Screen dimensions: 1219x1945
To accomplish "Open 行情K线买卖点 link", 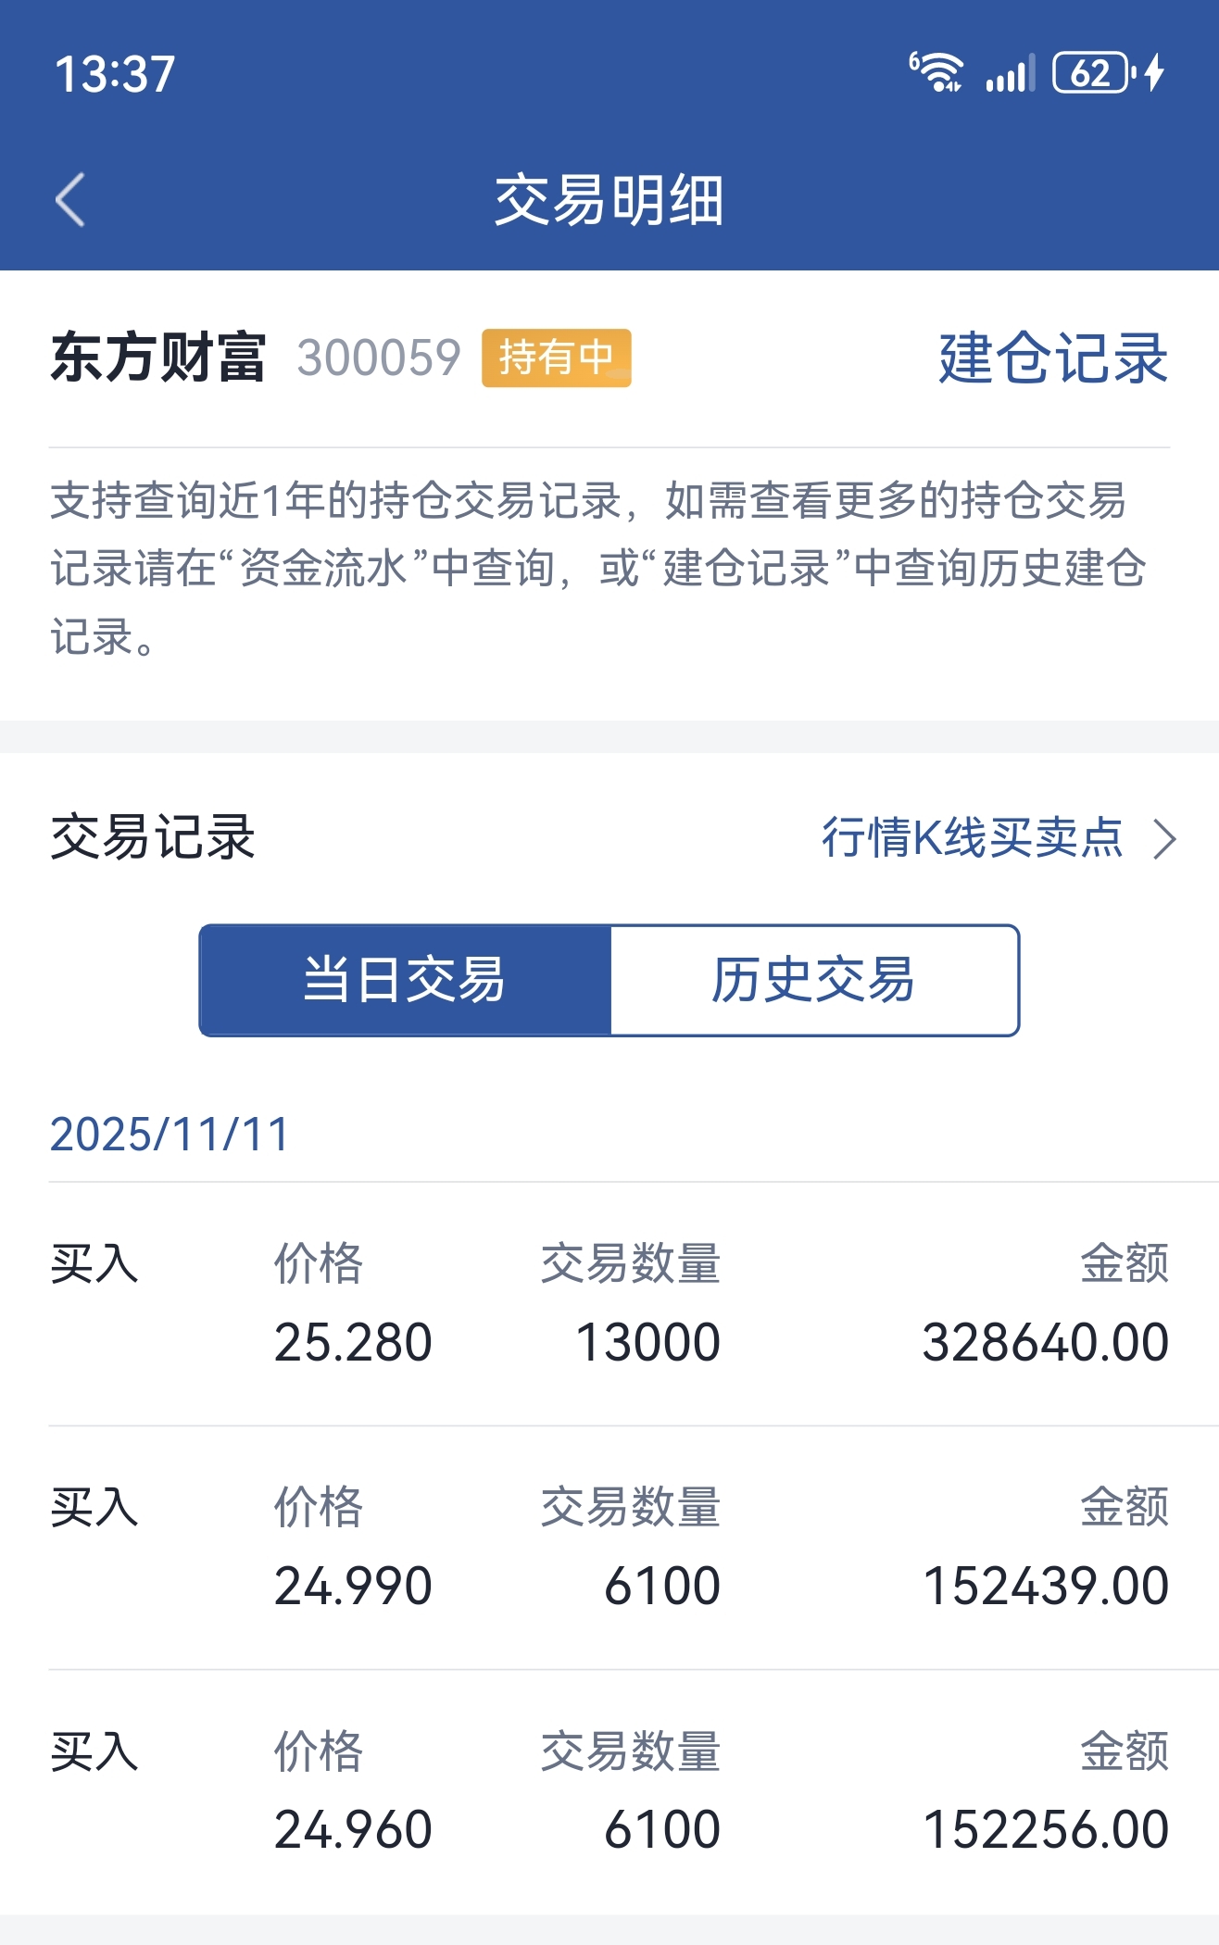I will [x=973, y=838].
